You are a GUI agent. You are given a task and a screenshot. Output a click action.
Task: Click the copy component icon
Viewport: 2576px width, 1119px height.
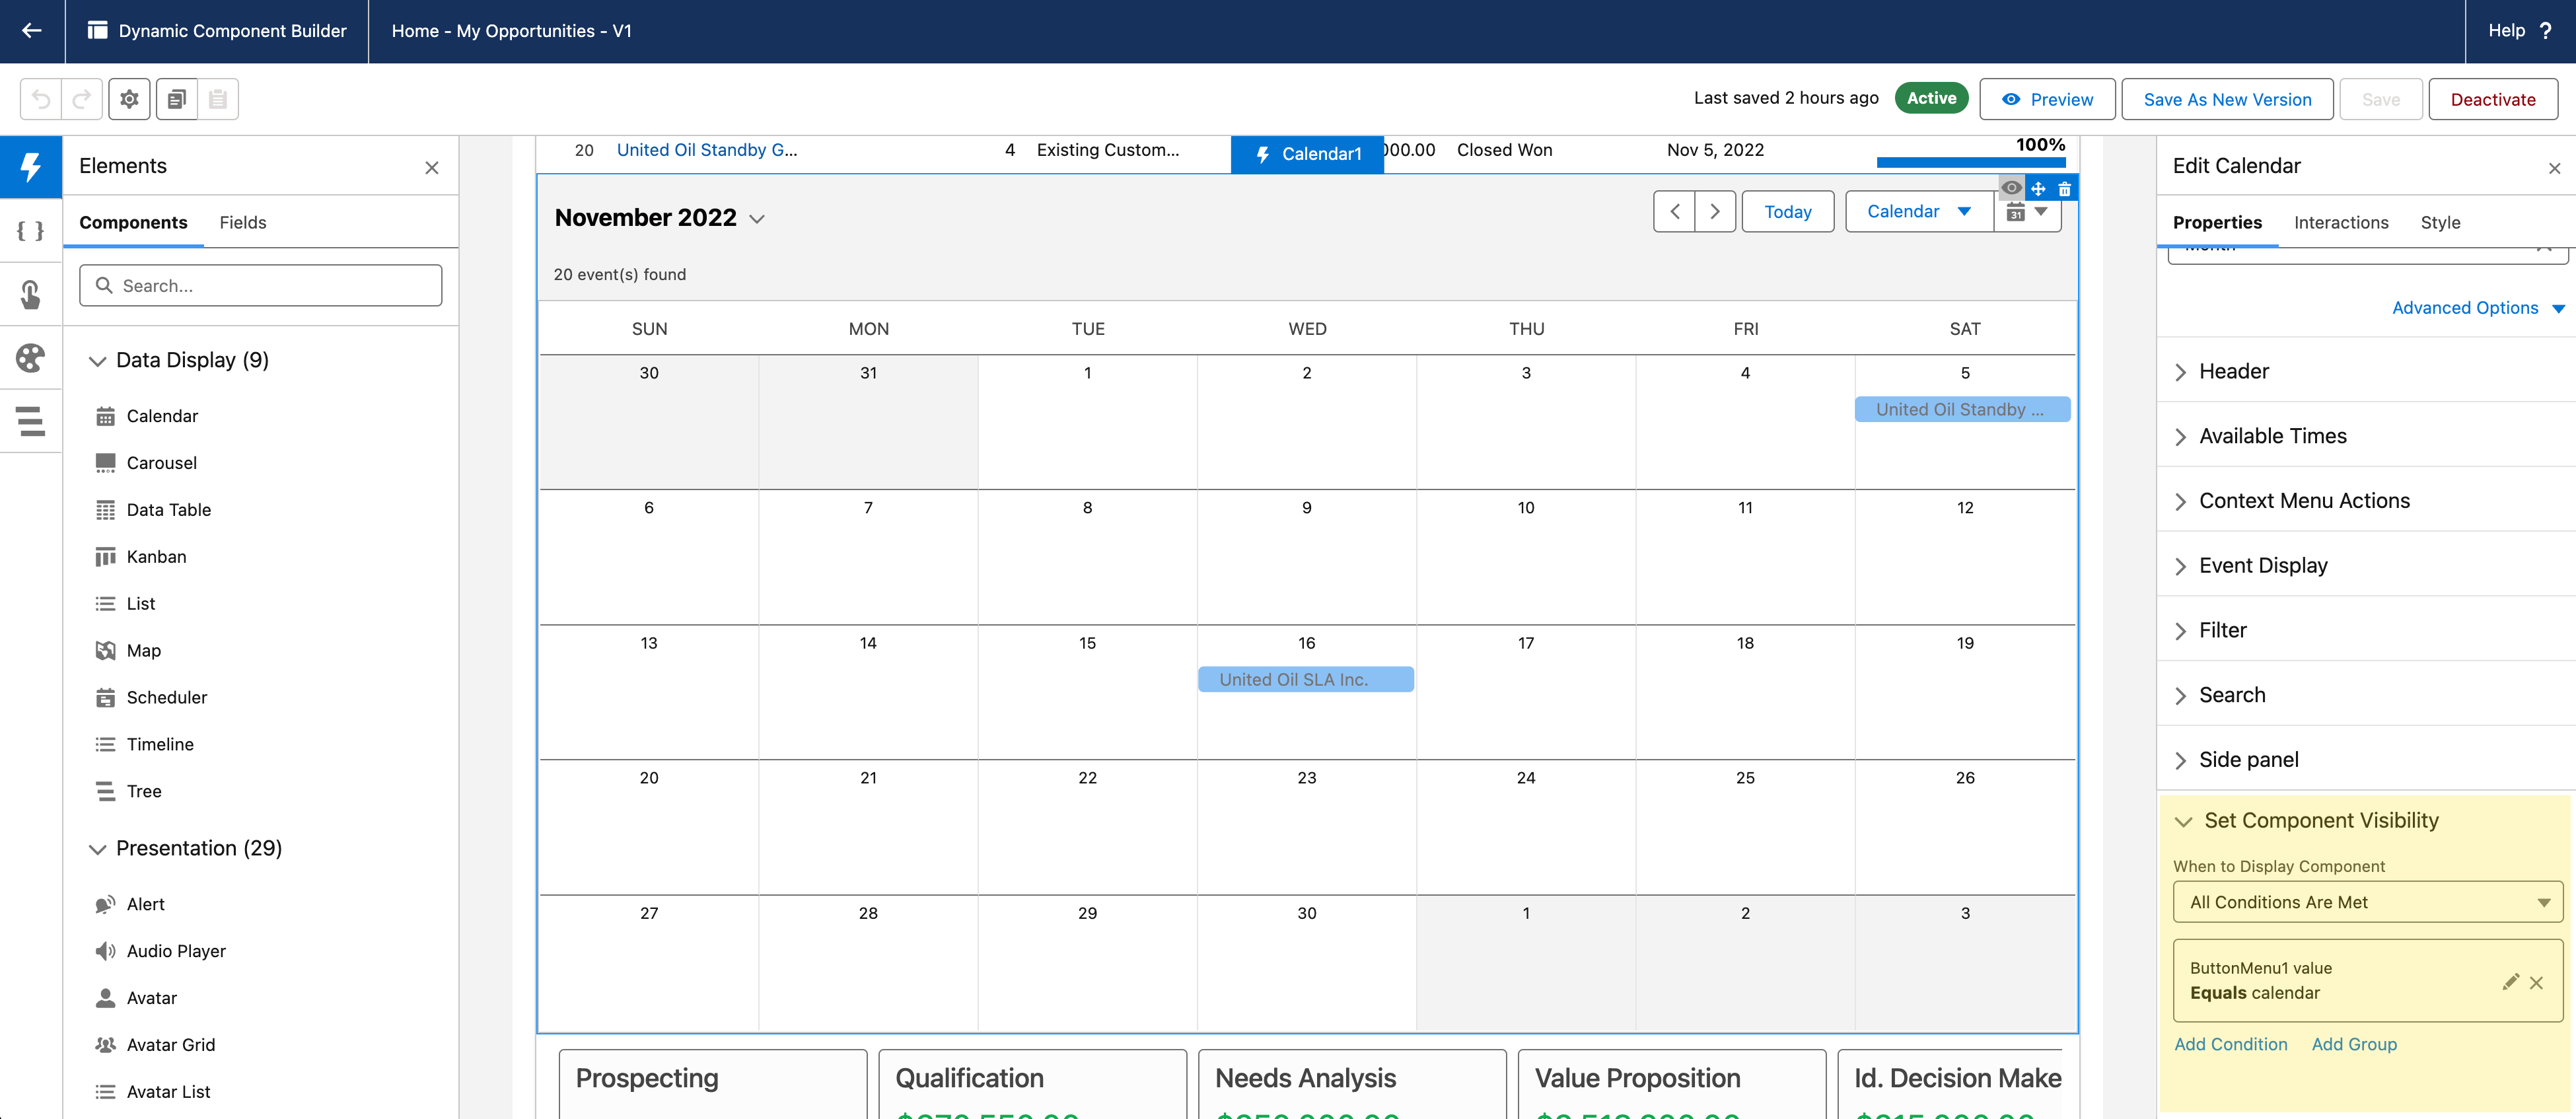pyautogui.click(x=176, y=99)
